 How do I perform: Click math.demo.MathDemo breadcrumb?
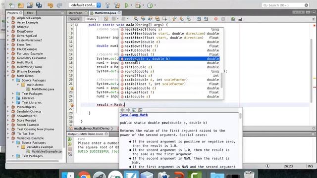[92, 129]
